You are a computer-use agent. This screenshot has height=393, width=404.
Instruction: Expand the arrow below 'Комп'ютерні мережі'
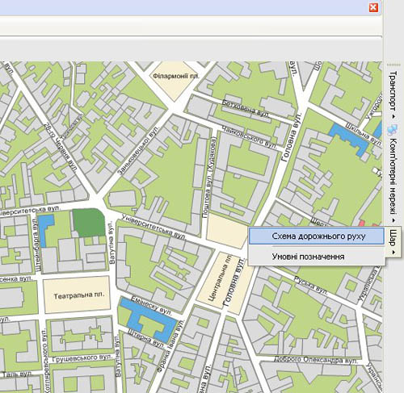[x=393, y=220]
